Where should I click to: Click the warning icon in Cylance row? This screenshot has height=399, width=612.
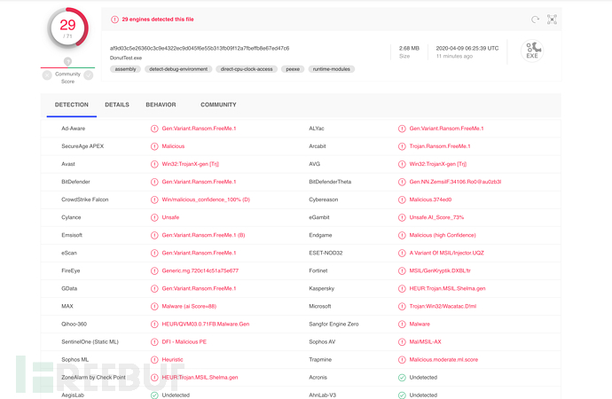tap(154, 217)
